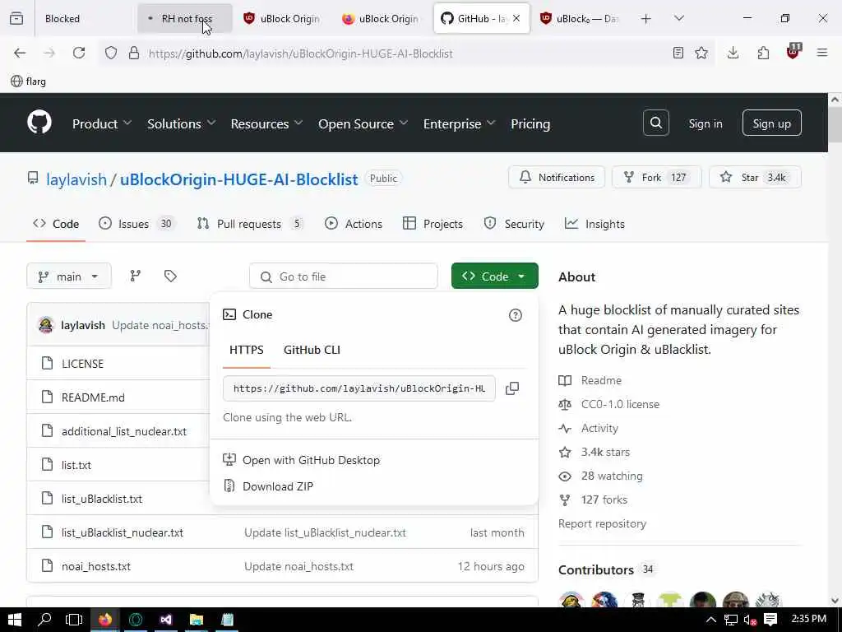Open Firefox extensions puzzle icon

(x=763, y=53)
